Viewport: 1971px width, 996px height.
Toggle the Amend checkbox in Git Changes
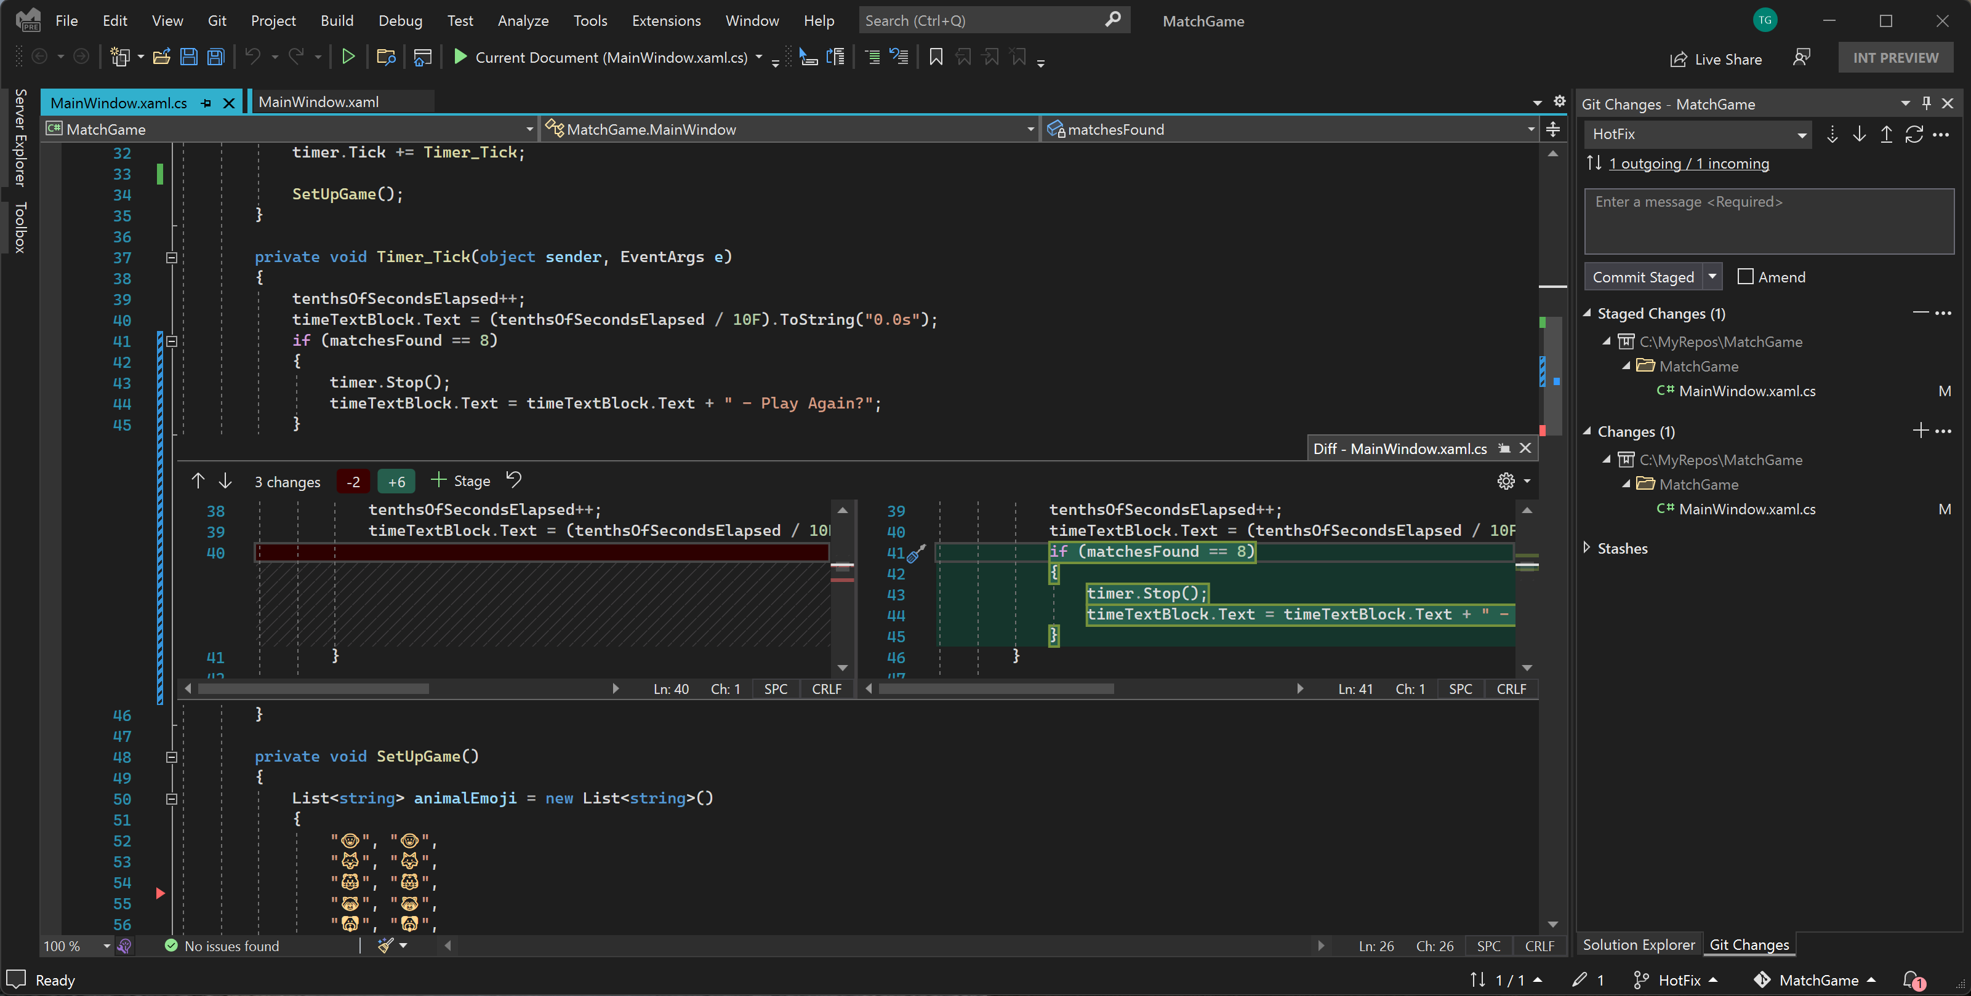click(x=1742, y=276)
